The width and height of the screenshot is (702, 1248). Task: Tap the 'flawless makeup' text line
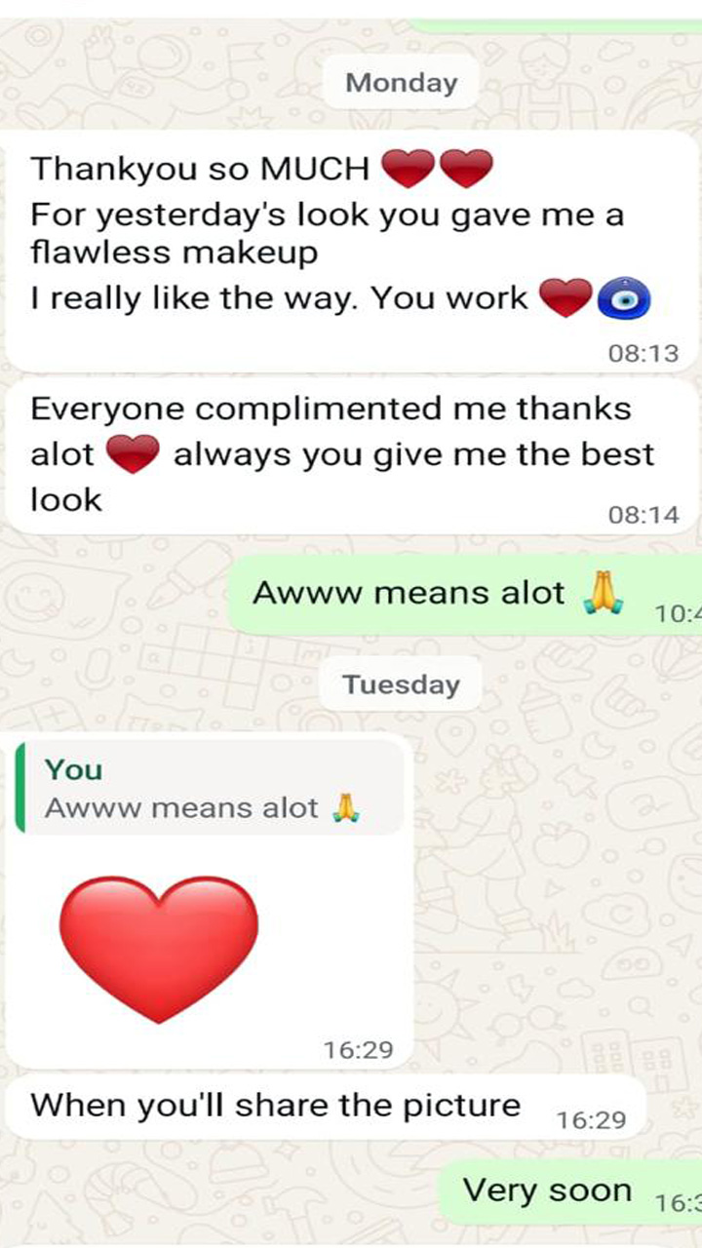pyautogui.click(x=175, y=253)
